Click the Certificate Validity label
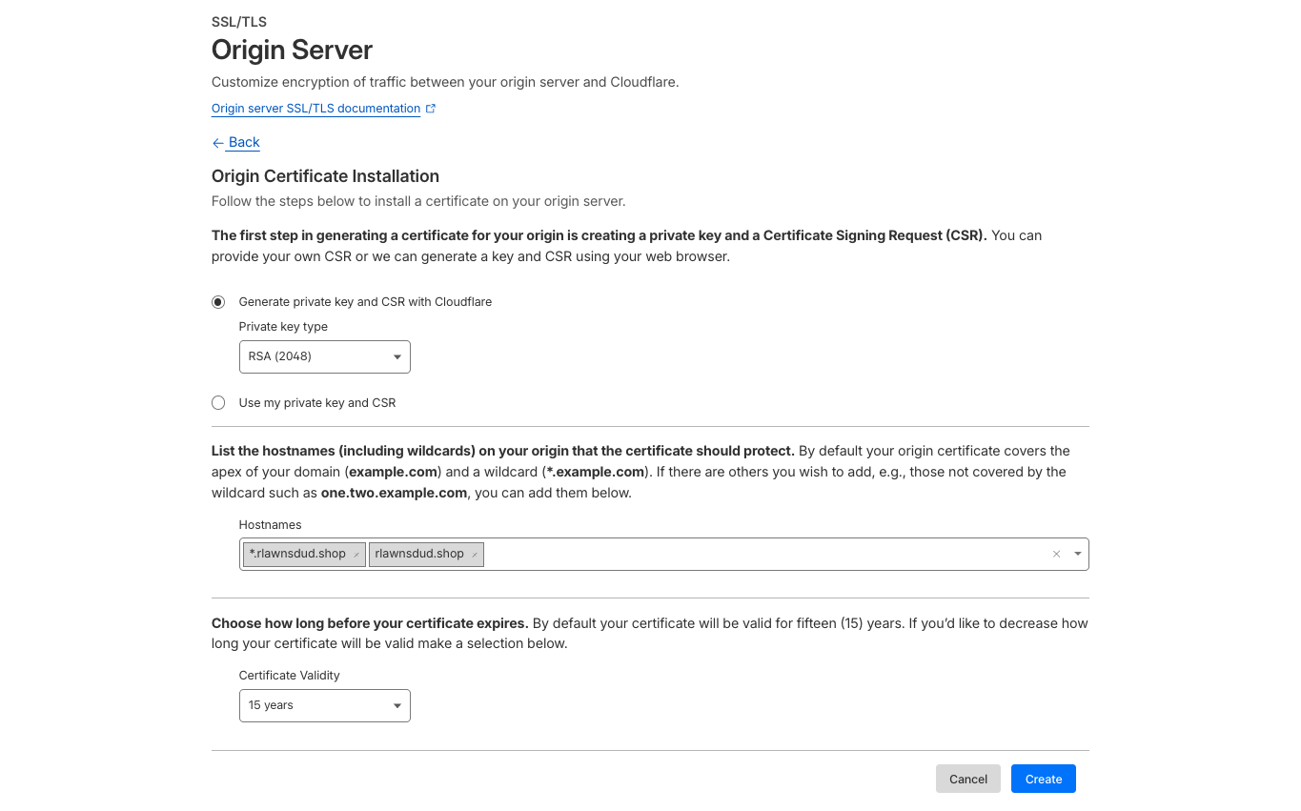This screenshot has width=1301, height=811. click(290, 676)
